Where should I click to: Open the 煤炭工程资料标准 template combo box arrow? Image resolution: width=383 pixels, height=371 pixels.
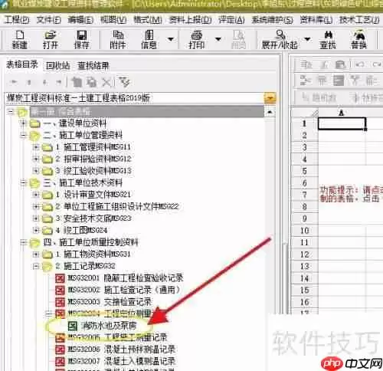coord(270,98)
